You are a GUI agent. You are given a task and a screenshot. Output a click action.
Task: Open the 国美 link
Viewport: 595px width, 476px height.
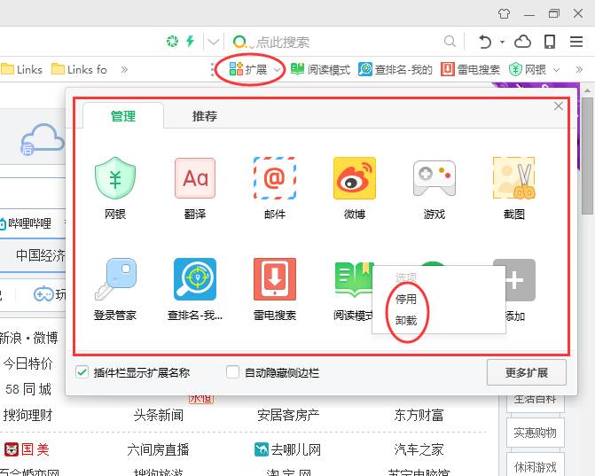[x=27, y=449]
